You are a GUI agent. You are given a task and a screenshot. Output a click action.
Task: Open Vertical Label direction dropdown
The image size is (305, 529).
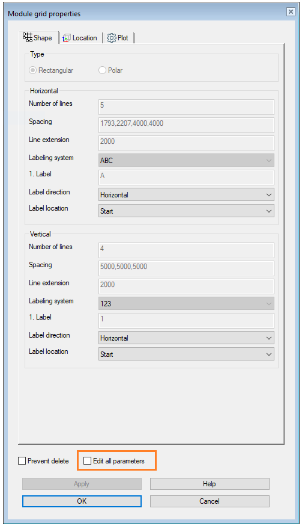tap(186, 338)
